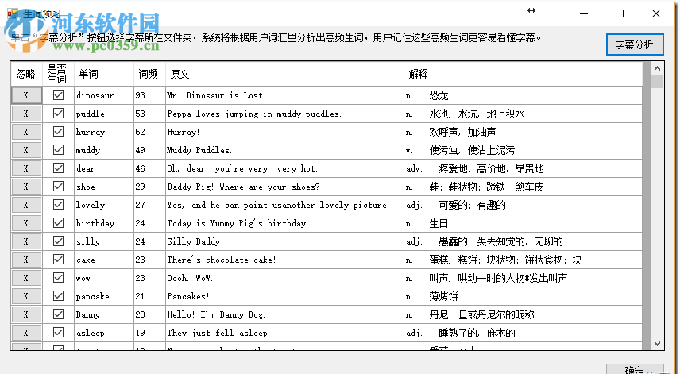Click the 原文 column header
680x374 pixels.
pyautogui.click(x=284, y=74)
